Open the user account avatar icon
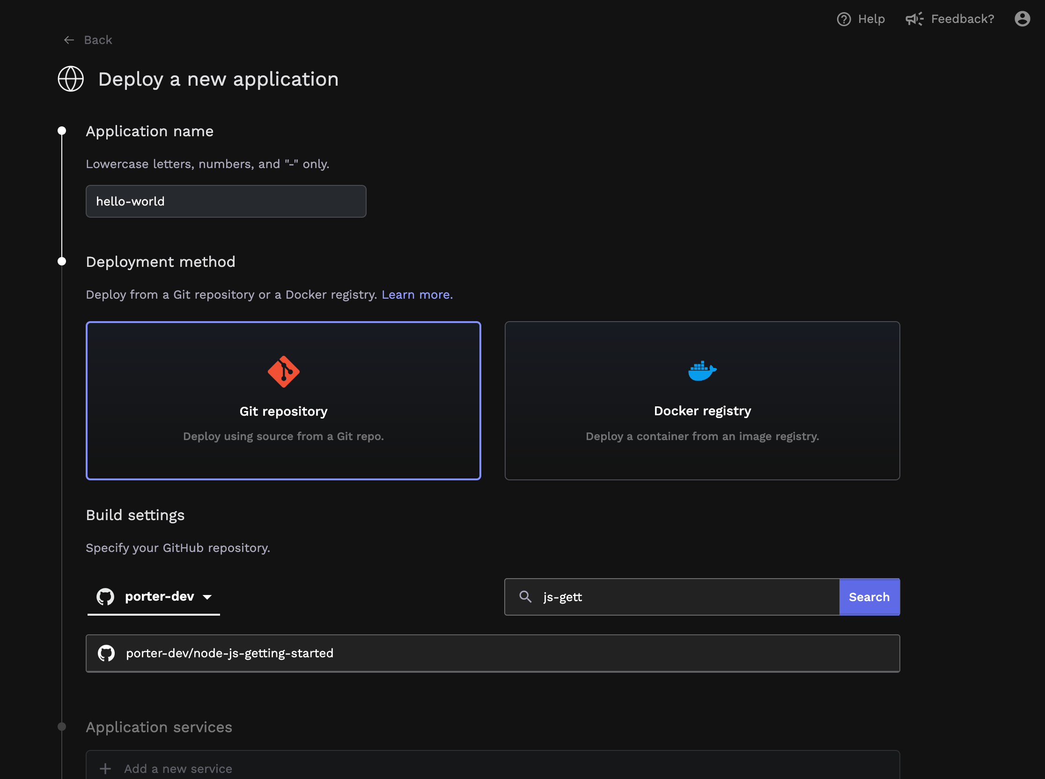Image resolution: width=1045 pixels, height=779 pixels. [x=1022, y=19]
